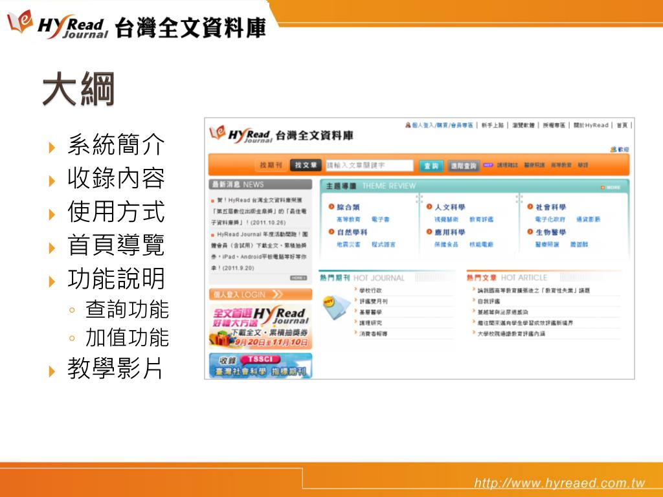This screenshot has height=497, width=663.
Task: Click MORE in THEME REVIEW header
Action: (611, 187)
